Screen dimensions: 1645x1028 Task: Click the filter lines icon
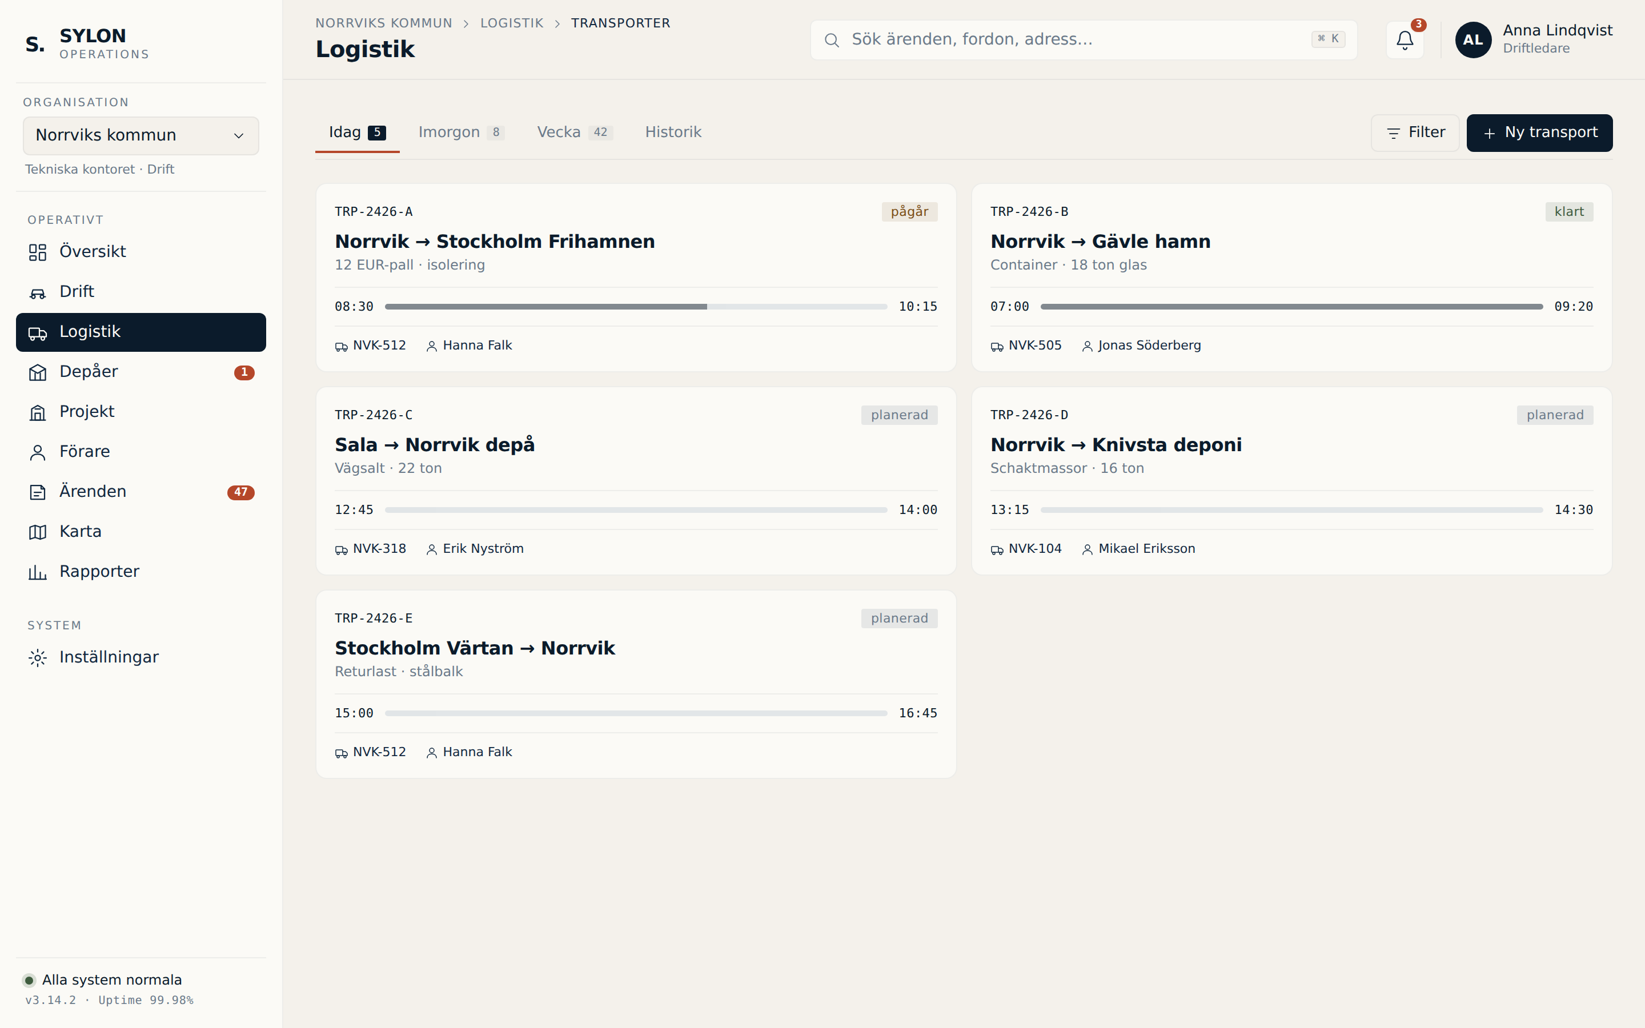point(1393,133)
